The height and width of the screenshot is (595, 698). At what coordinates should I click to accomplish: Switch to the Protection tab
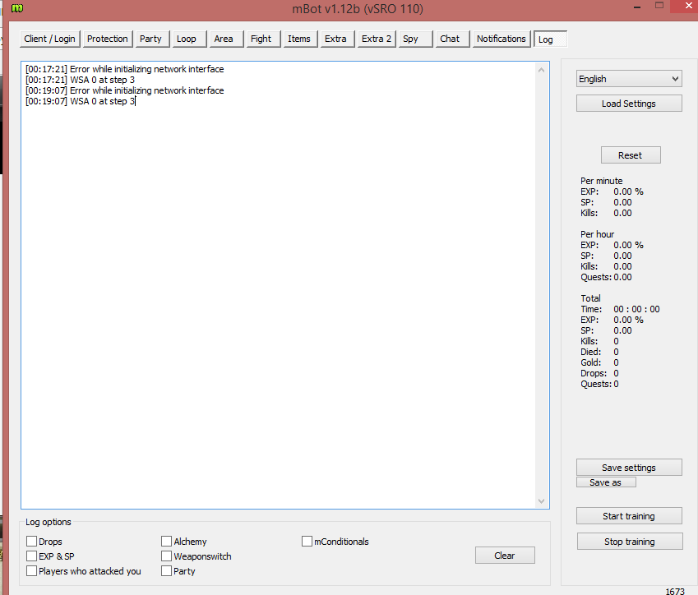(x=107, y=39)
